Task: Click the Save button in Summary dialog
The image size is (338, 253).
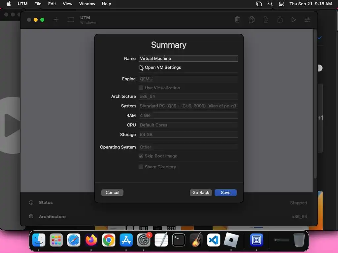Action: 225,192
